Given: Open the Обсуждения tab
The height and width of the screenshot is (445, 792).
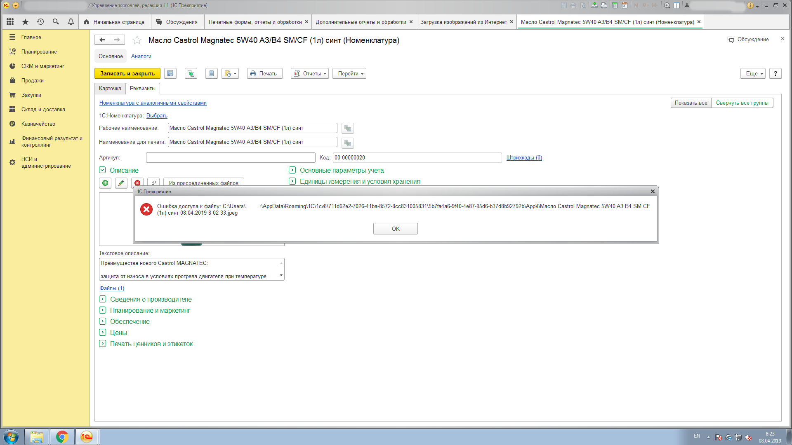Looking at the screenshot, I should [x=177, y=22].
